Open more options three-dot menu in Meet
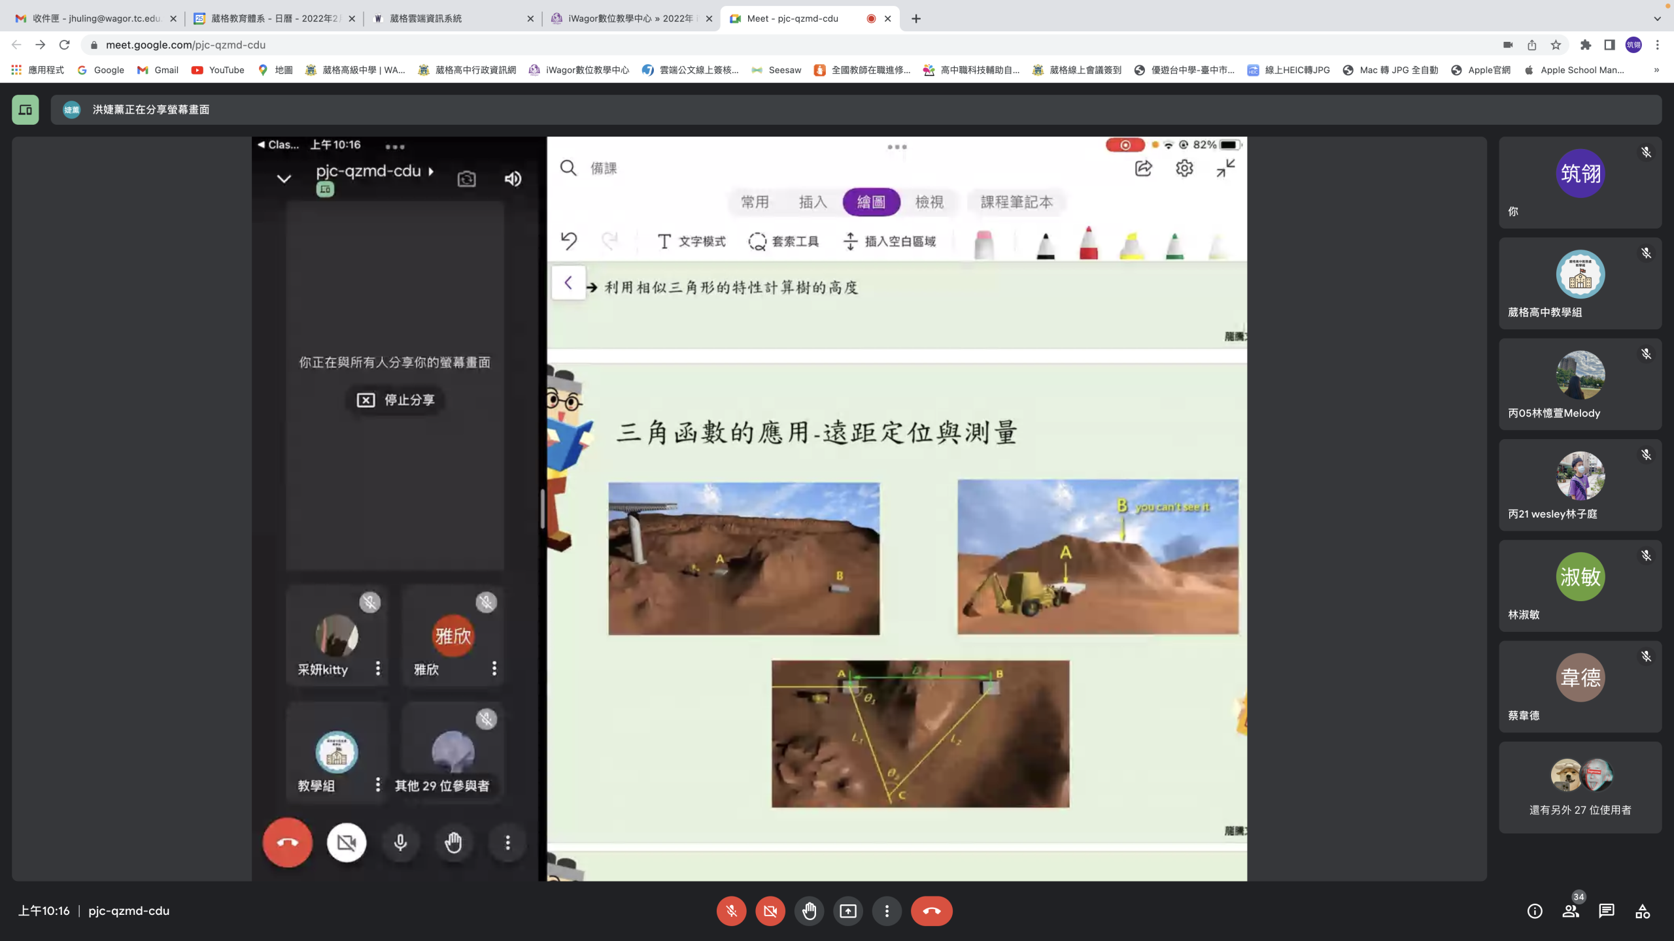 [x=887, y=911]
